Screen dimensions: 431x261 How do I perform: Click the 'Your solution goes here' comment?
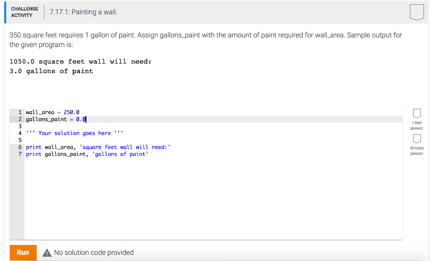76,133
